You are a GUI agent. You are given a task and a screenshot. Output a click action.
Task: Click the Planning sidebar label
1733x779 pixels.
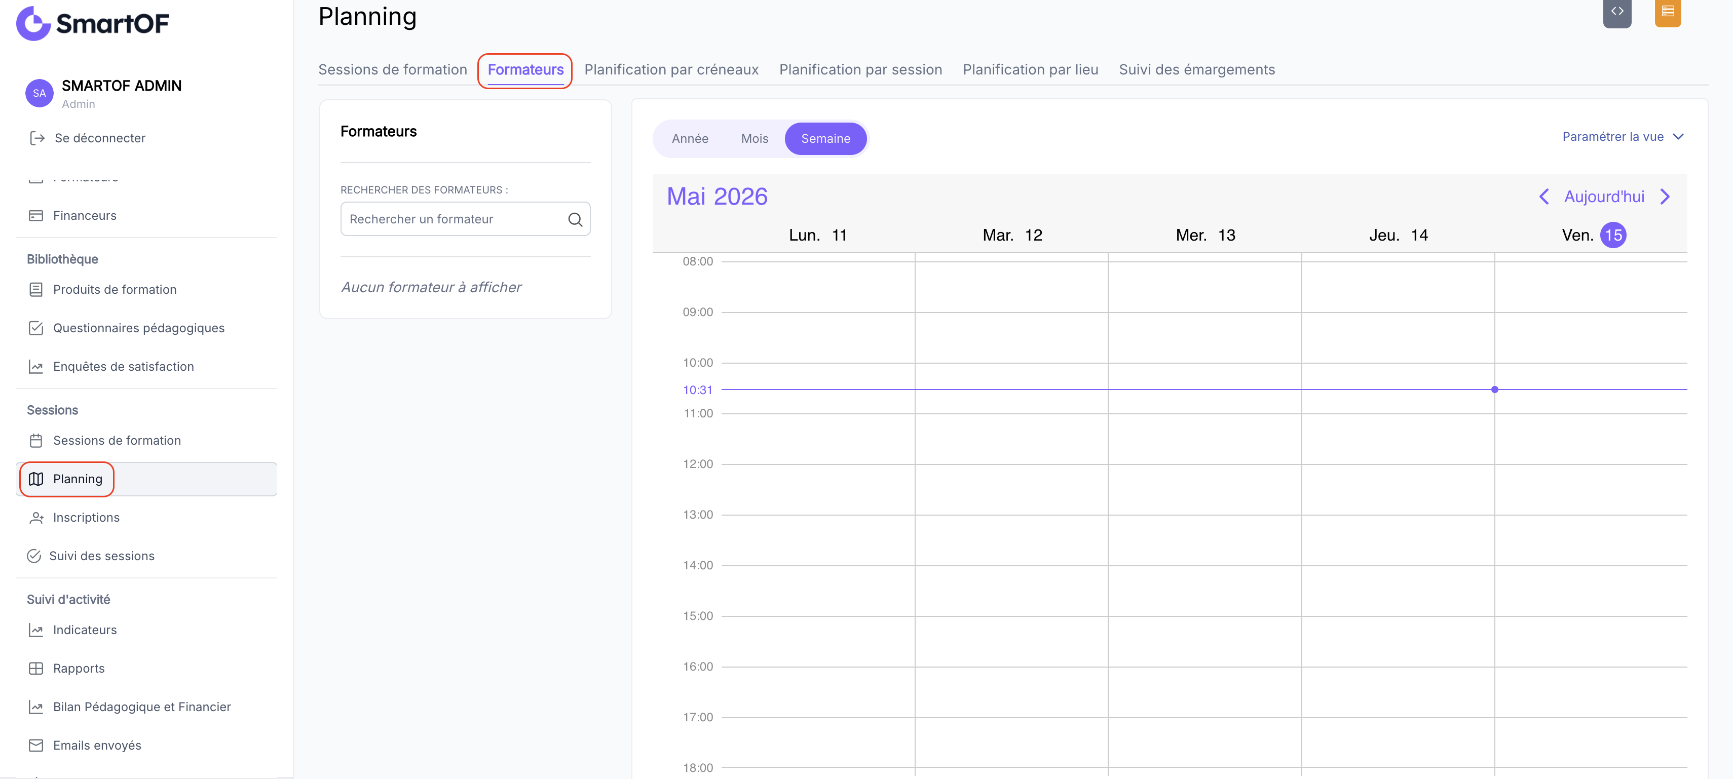pos(78,479)
